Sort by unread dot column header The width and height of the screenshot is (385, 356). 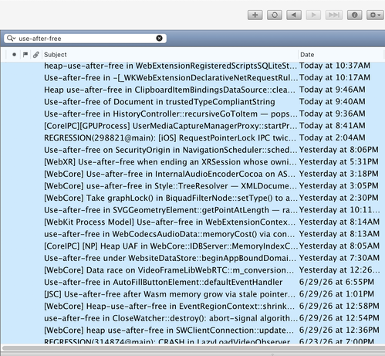(x=14, y=54)
